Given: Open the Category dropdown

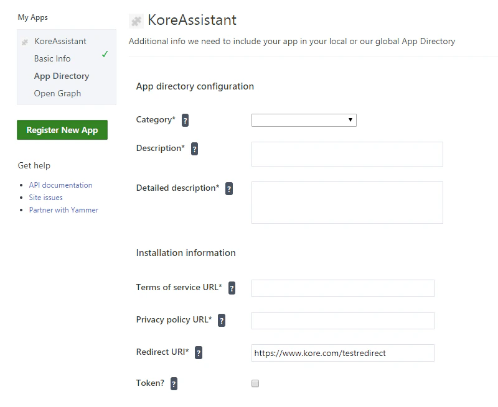Looking at the screenshot, I should click(304, 120).
